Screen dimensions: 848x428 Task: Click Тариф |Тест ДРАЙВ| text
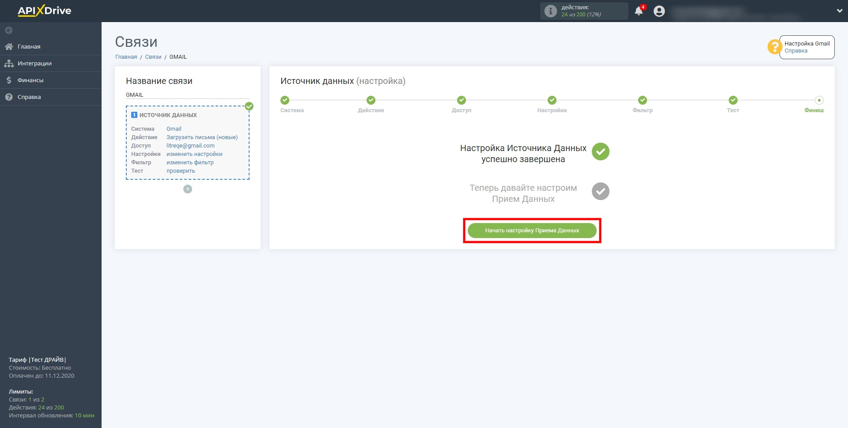click(x=38, y=360)
